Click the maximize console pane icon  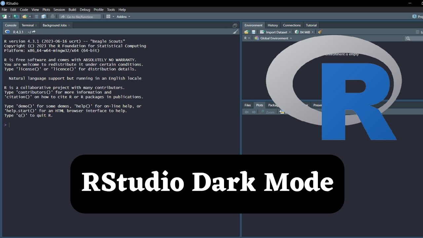235,25
